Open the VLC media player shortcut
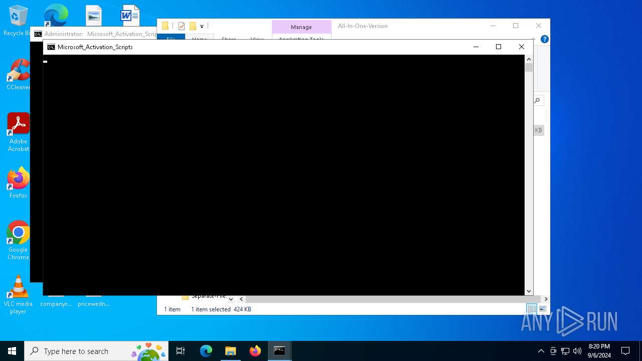 coord(18,295)
